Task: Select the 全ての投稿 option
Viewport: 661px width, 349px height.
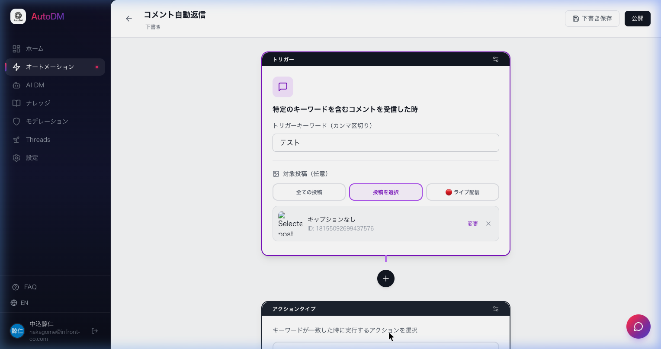Action: click(x=309, y=192)
